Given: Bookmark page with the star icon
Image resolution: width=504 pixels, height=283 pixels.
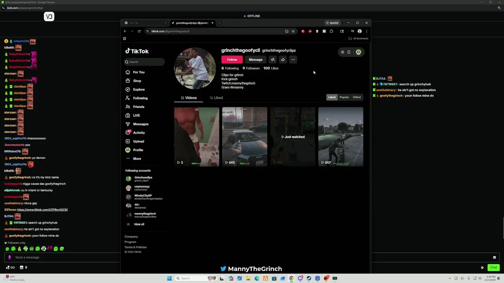Looking at the screenshot, I should click(x=293, y=31).
